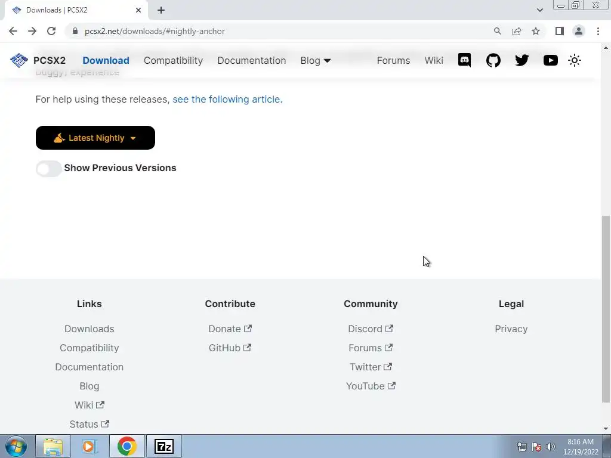This screenshot has width=611, height=458.
Task: Expand the Latest Nightly dropdown button
Action: pyautogui.click(x=95, y=138)
